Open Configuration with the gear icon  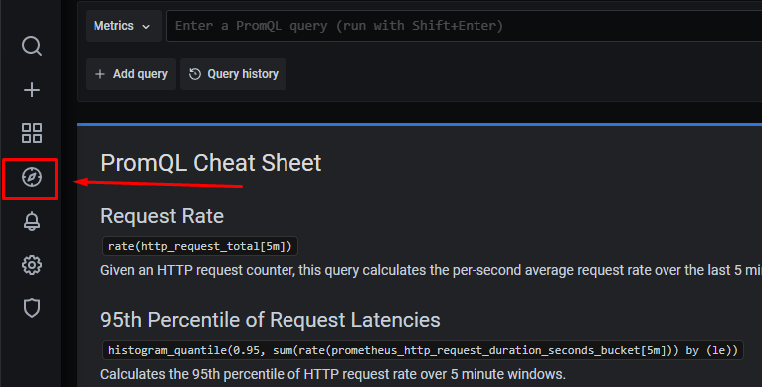[32, 265]
